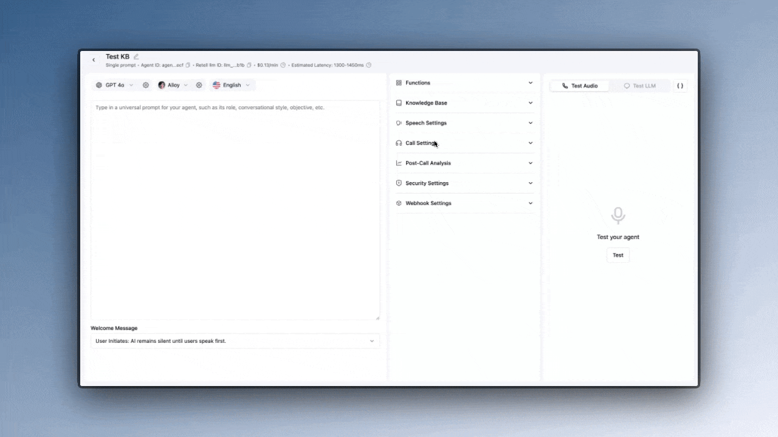Image resolution: width=778 pixels, height=437 pixels.
Task: Click the Test KB title text
Action: coord(117,56)
